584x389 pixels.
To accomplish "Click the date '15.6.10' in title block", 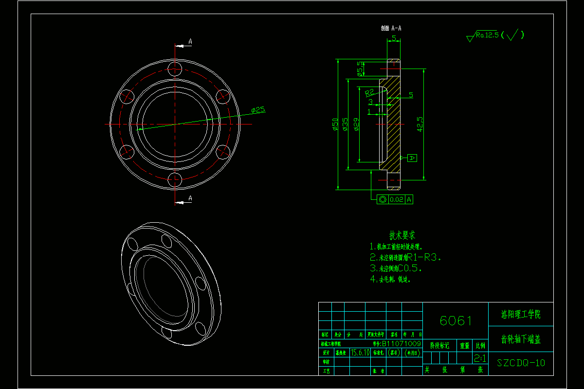I will pos(361,353).
